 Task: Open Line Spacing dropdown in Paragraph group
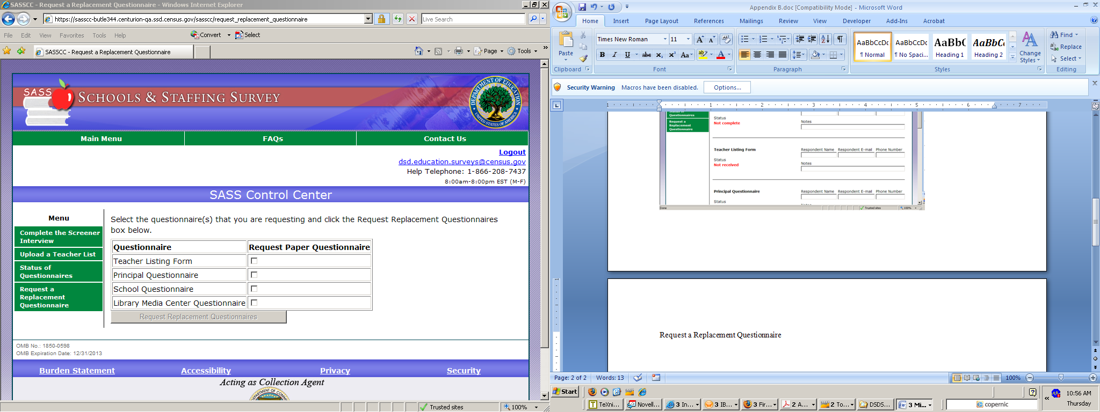[798, 55]
